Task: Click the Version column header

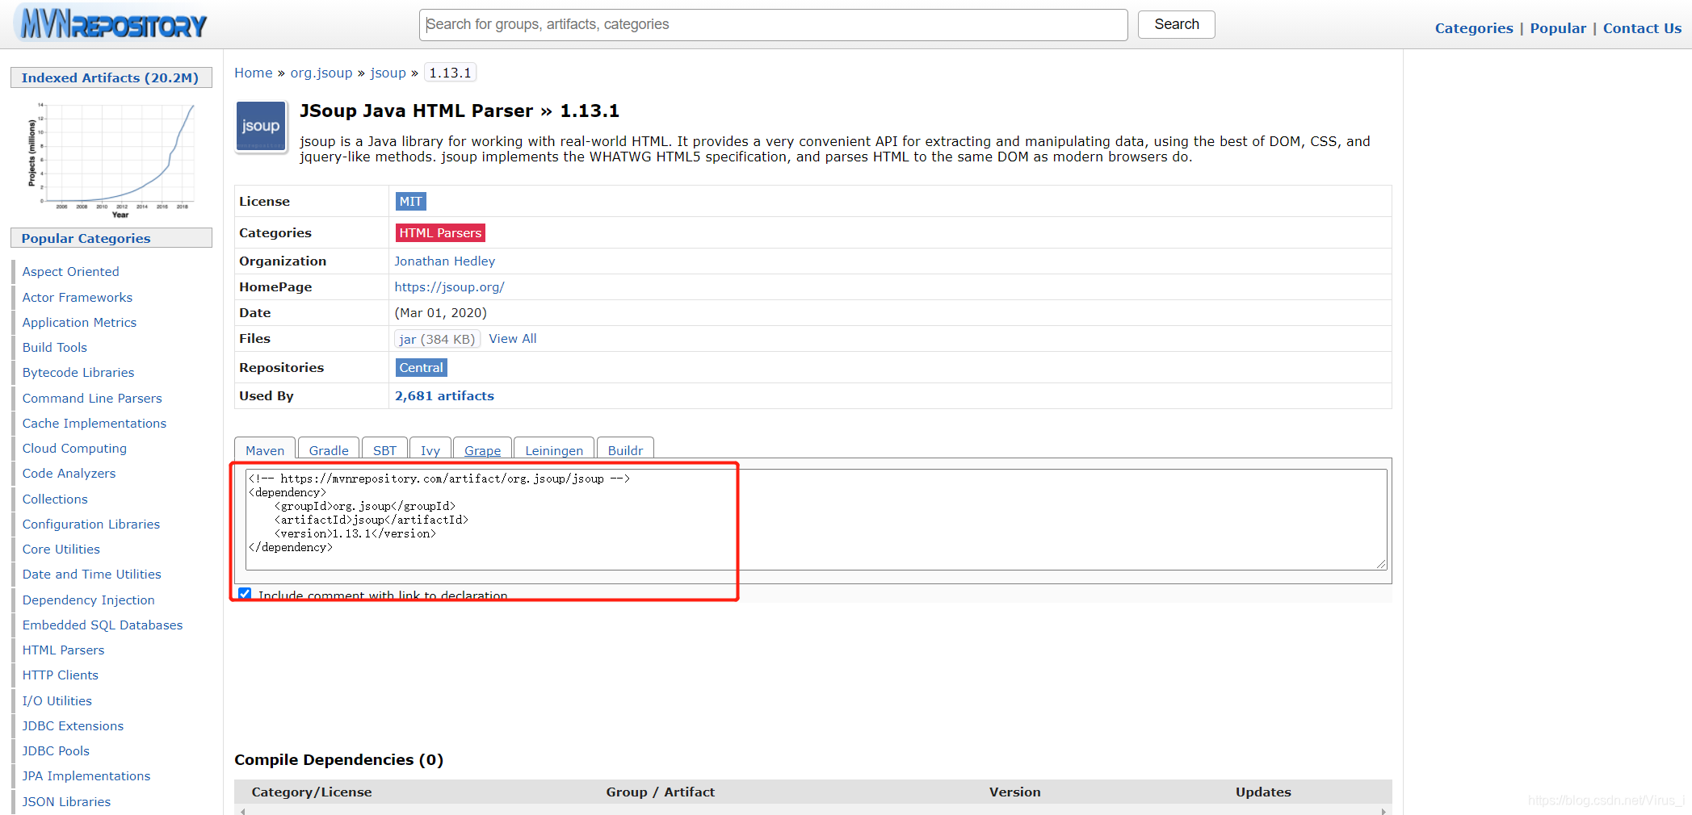Action: click(x=1015, y=792)
